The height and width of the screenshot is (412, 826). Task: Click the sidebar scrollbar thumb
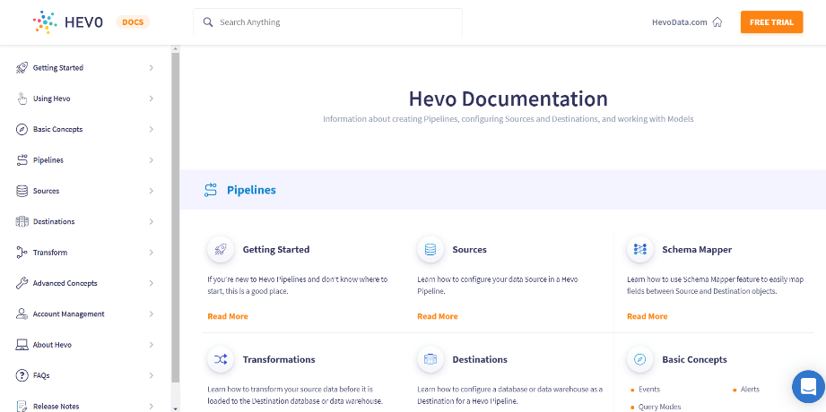tap(176, 217)
